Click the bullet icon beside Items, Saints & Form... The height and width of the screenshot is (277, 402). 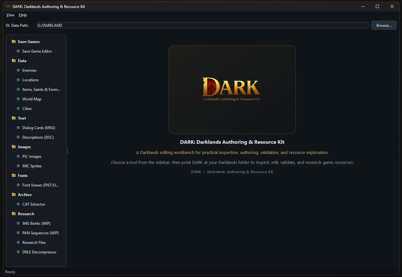(x=18, y=90)
